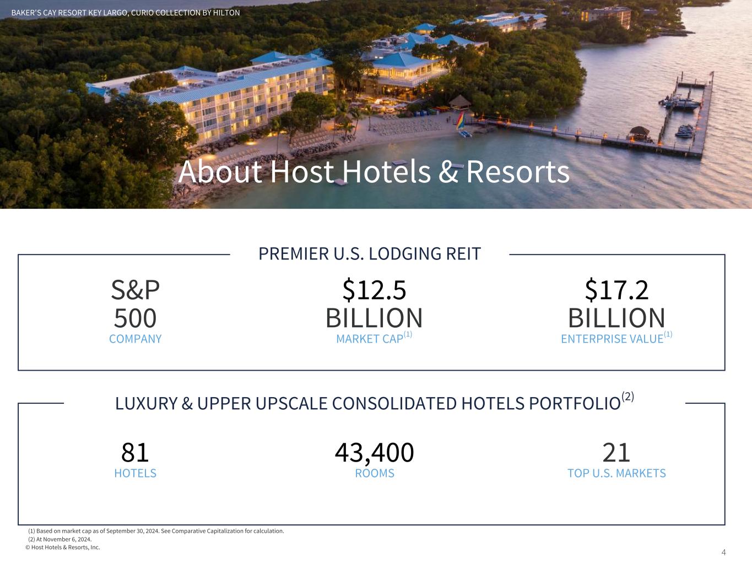This screenshot has width=752, height=564.
Task: Click the Luxury & Upper Upscale portfolio heading
Action: coord(368,404)
